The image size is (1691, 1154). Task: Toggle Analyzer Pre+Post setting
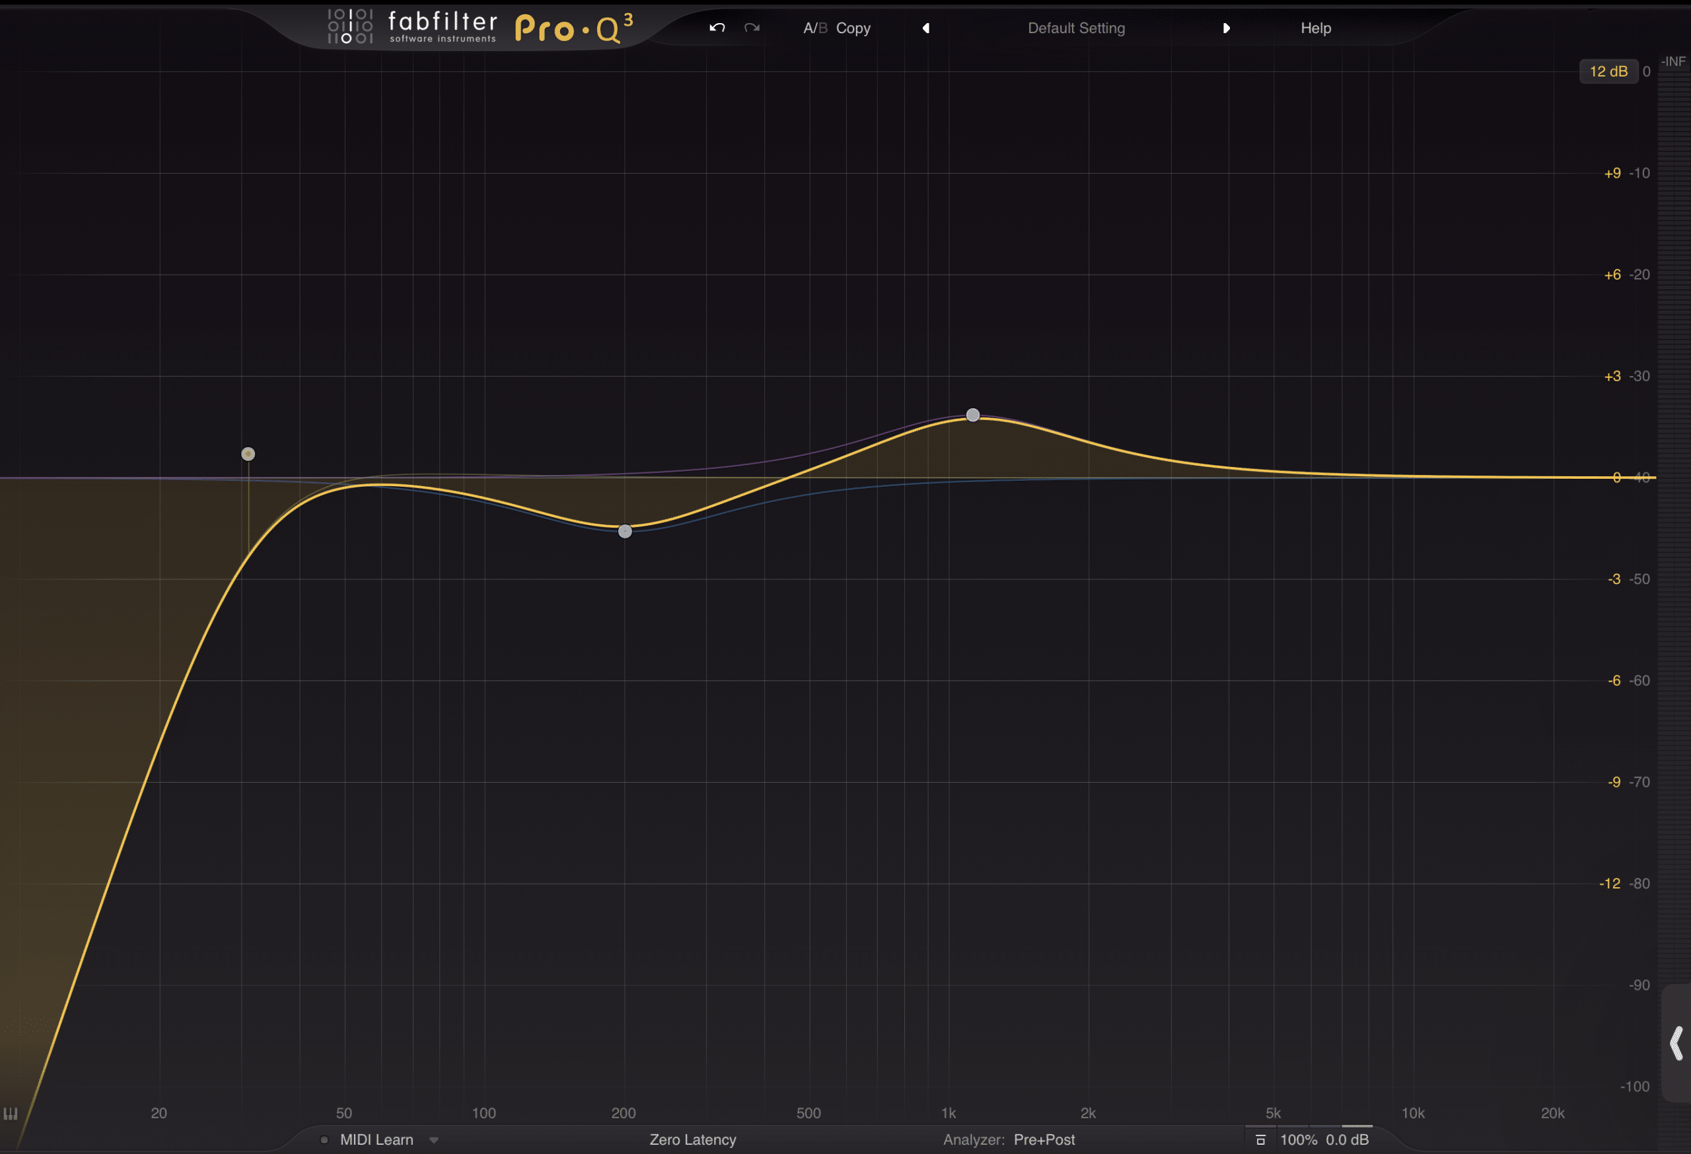click(x=1044, y=1140)
